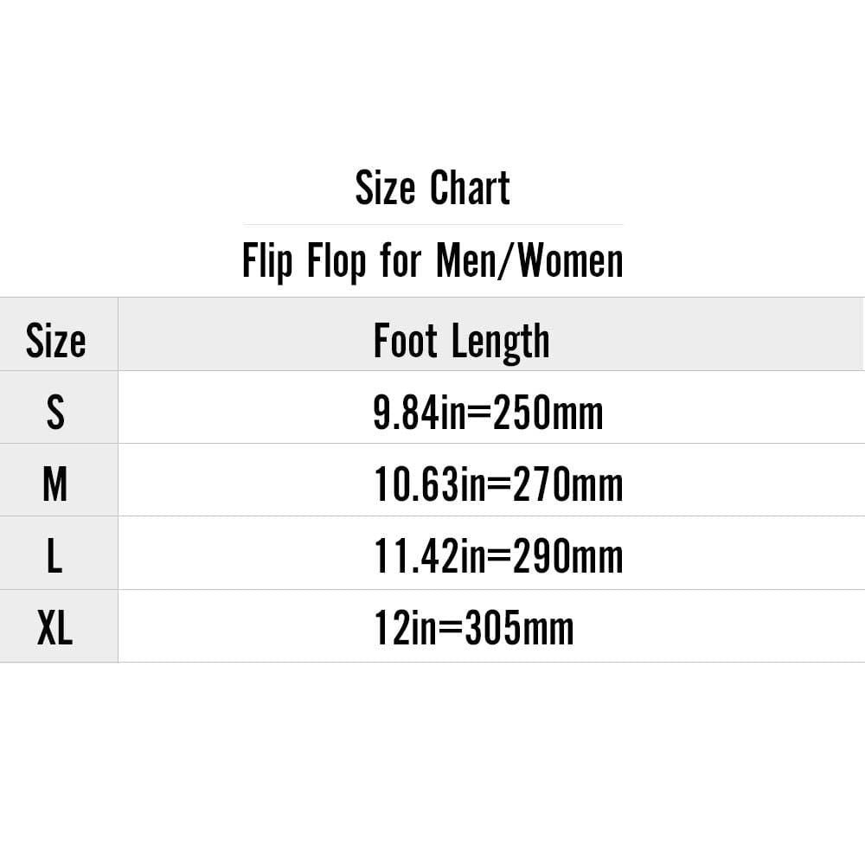865x865 pixels.
Task: Select the XL size label
Action: click(55, 629)
